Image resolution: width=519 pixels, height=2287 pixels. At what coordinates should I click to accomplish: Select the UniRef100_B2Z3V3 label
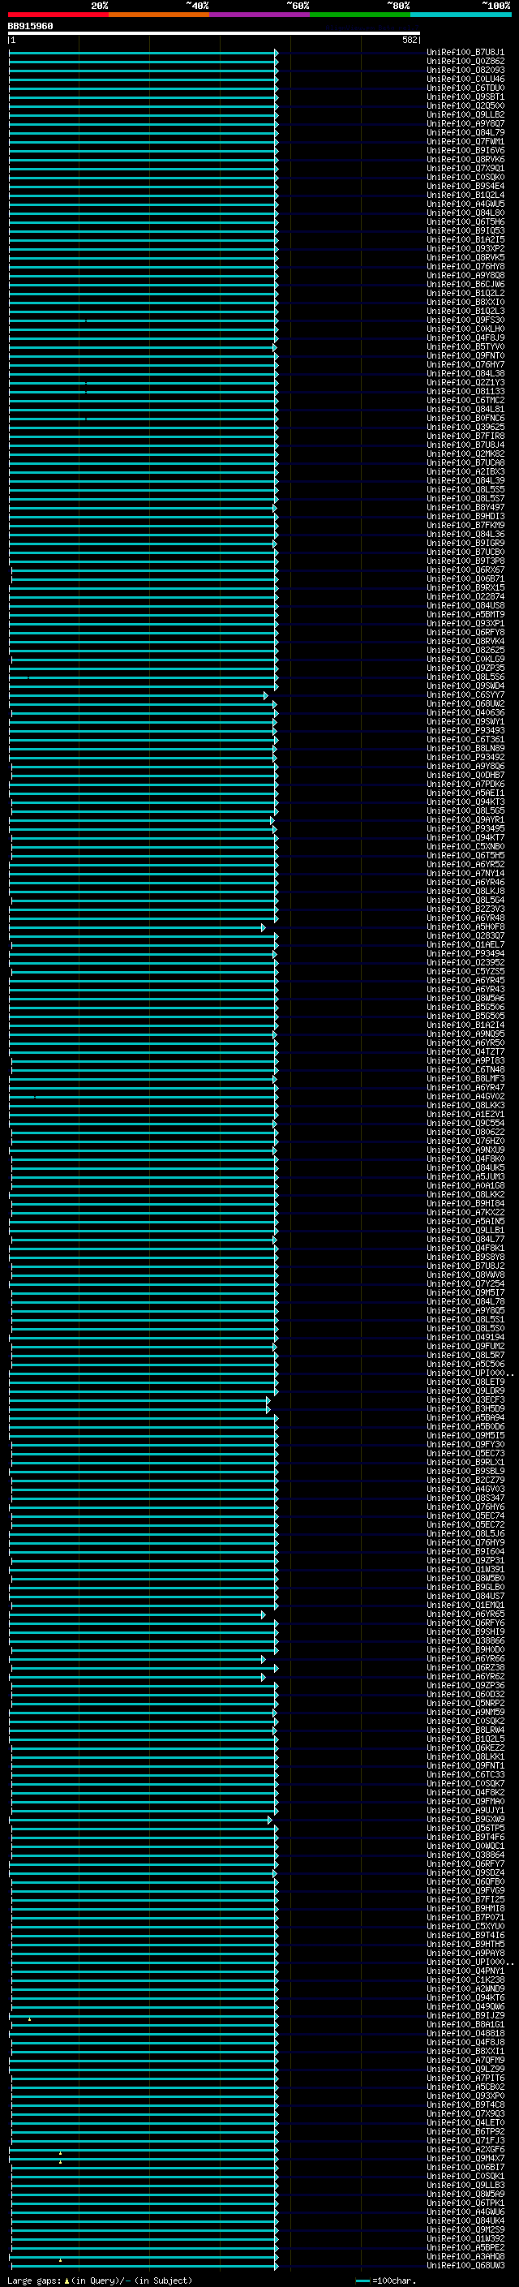click(465, 909)
